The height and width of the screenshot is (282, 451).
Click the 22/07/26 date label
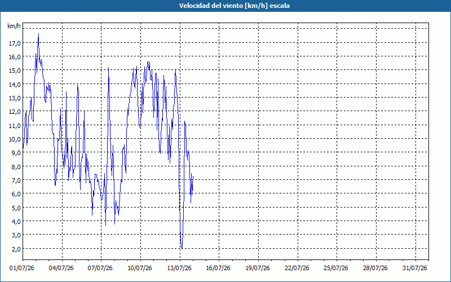(x=297, y=268)
